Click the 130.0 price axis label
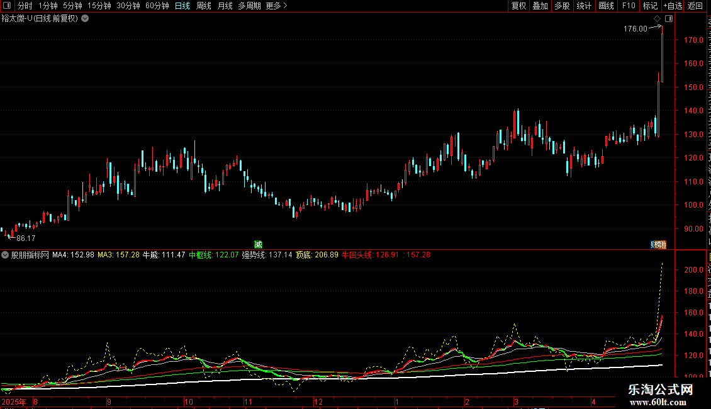 tap(693, 134)
